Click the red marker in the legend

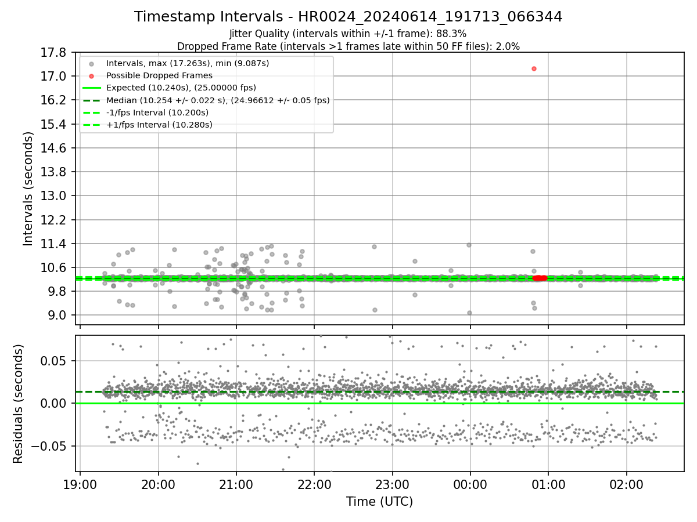(x=91, y=76)
